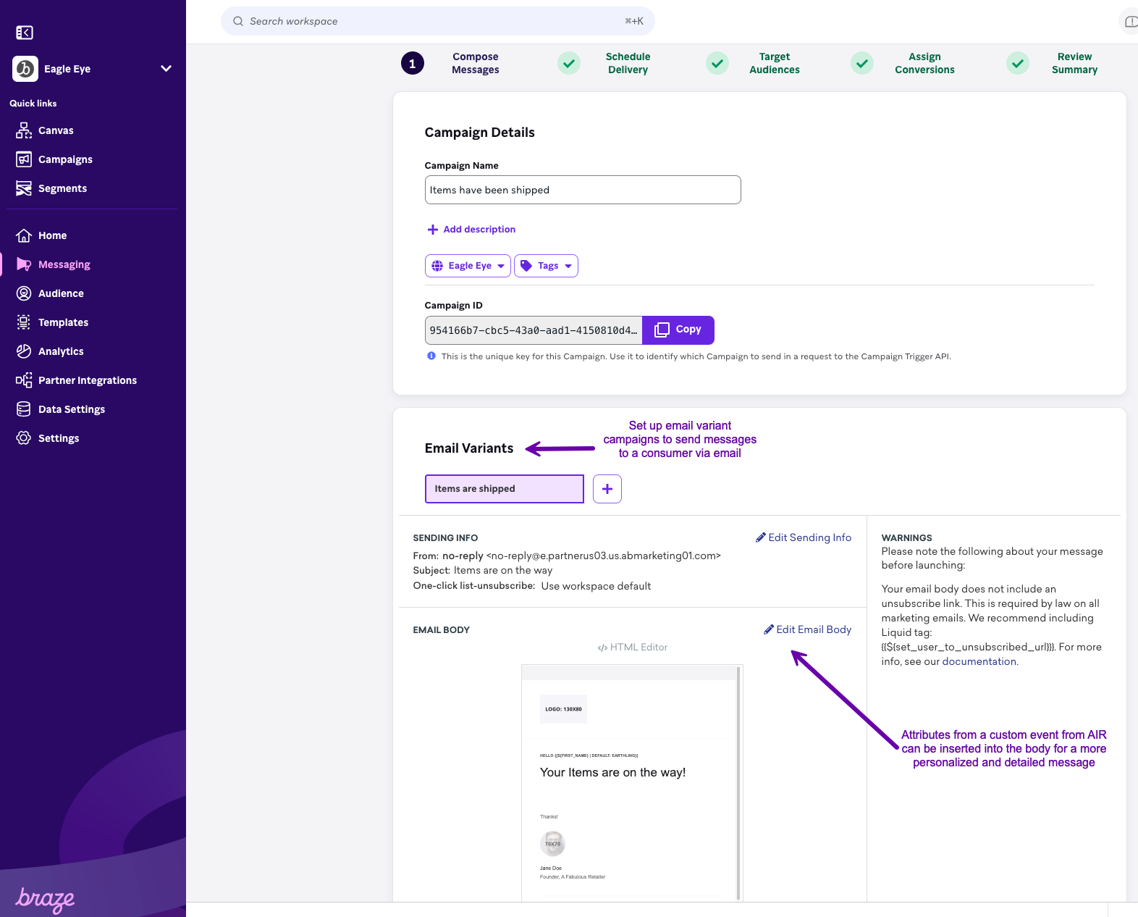Click Edit Email Body link
The width and height of the screenshot is (1138, 917).
tap(808, 629)
